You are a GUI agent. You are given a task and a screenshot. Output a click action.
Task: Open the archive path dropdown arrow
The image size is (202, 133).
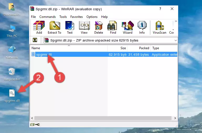[x=175, y=40]
